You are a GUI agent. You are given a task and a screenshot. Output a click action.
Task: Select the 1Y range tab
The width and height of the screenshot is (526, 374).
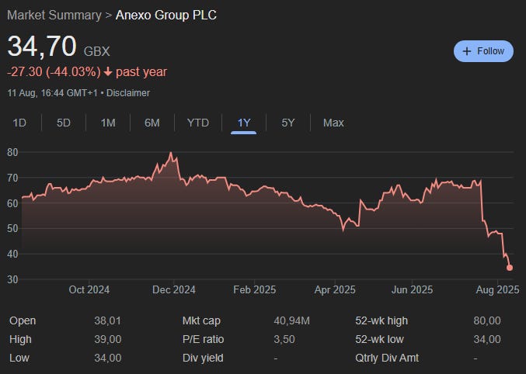[244, 123]
